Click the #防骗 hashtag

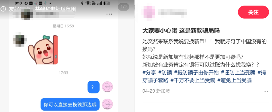pos(165,72)
